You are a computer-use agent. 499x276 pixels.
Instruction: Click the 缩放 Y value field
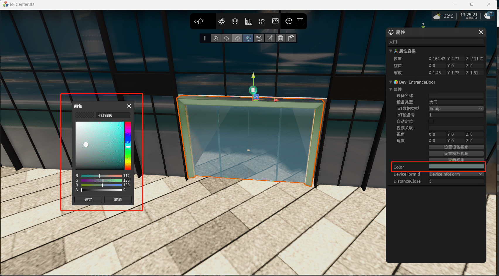click(x=457, y=73)
